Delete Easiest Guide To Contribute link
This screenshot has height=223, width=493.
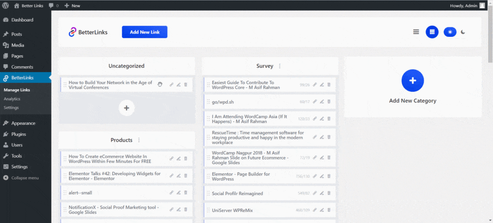click(329, 84)
